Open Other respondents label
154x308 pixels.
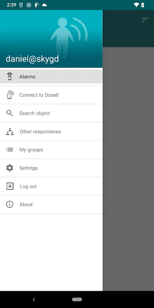pos(40,132)
